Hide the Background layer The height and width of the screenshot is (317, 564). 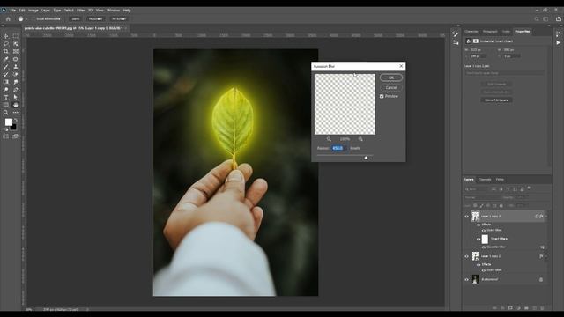coord(466,279)
